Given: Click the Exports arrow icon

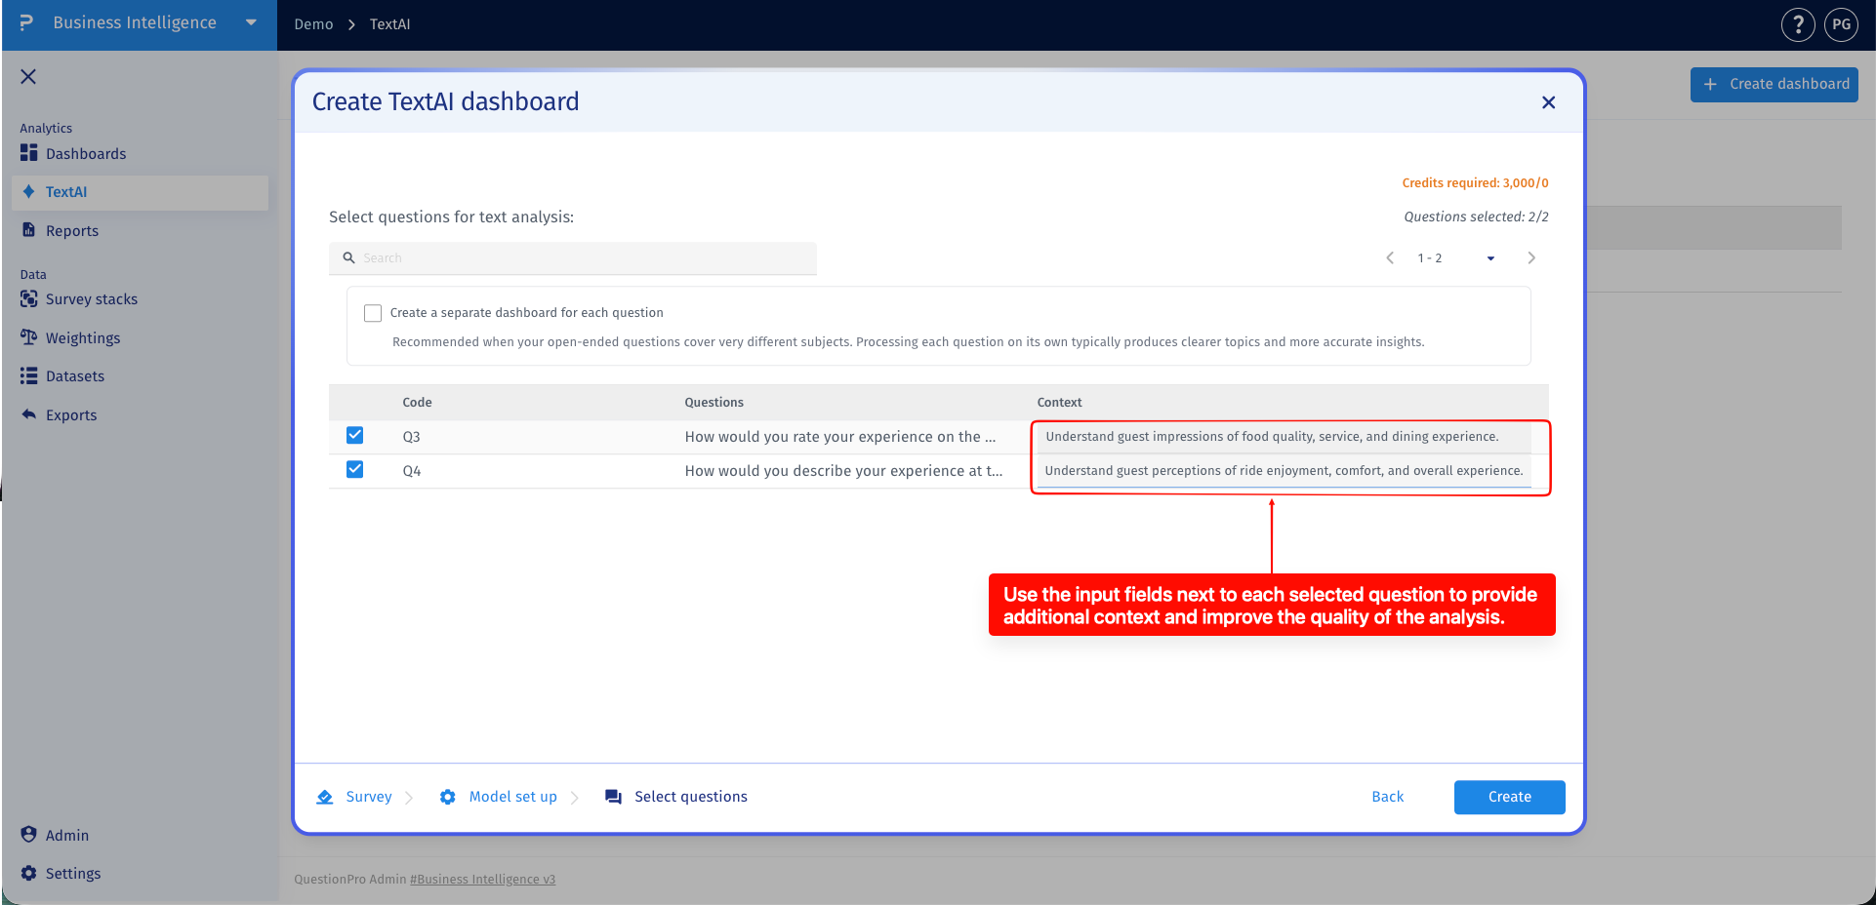Looking at the screenshot, I should coord(28,414).
